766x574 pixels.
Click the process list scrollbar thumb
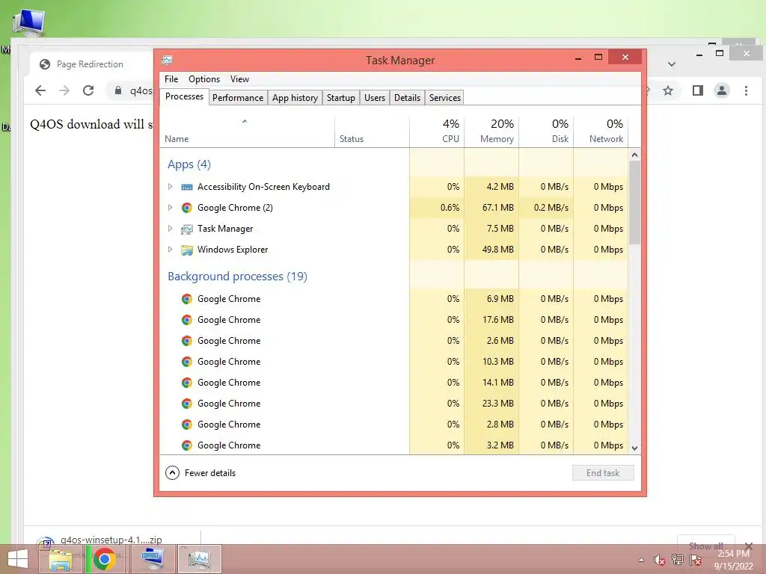point(634,203)
